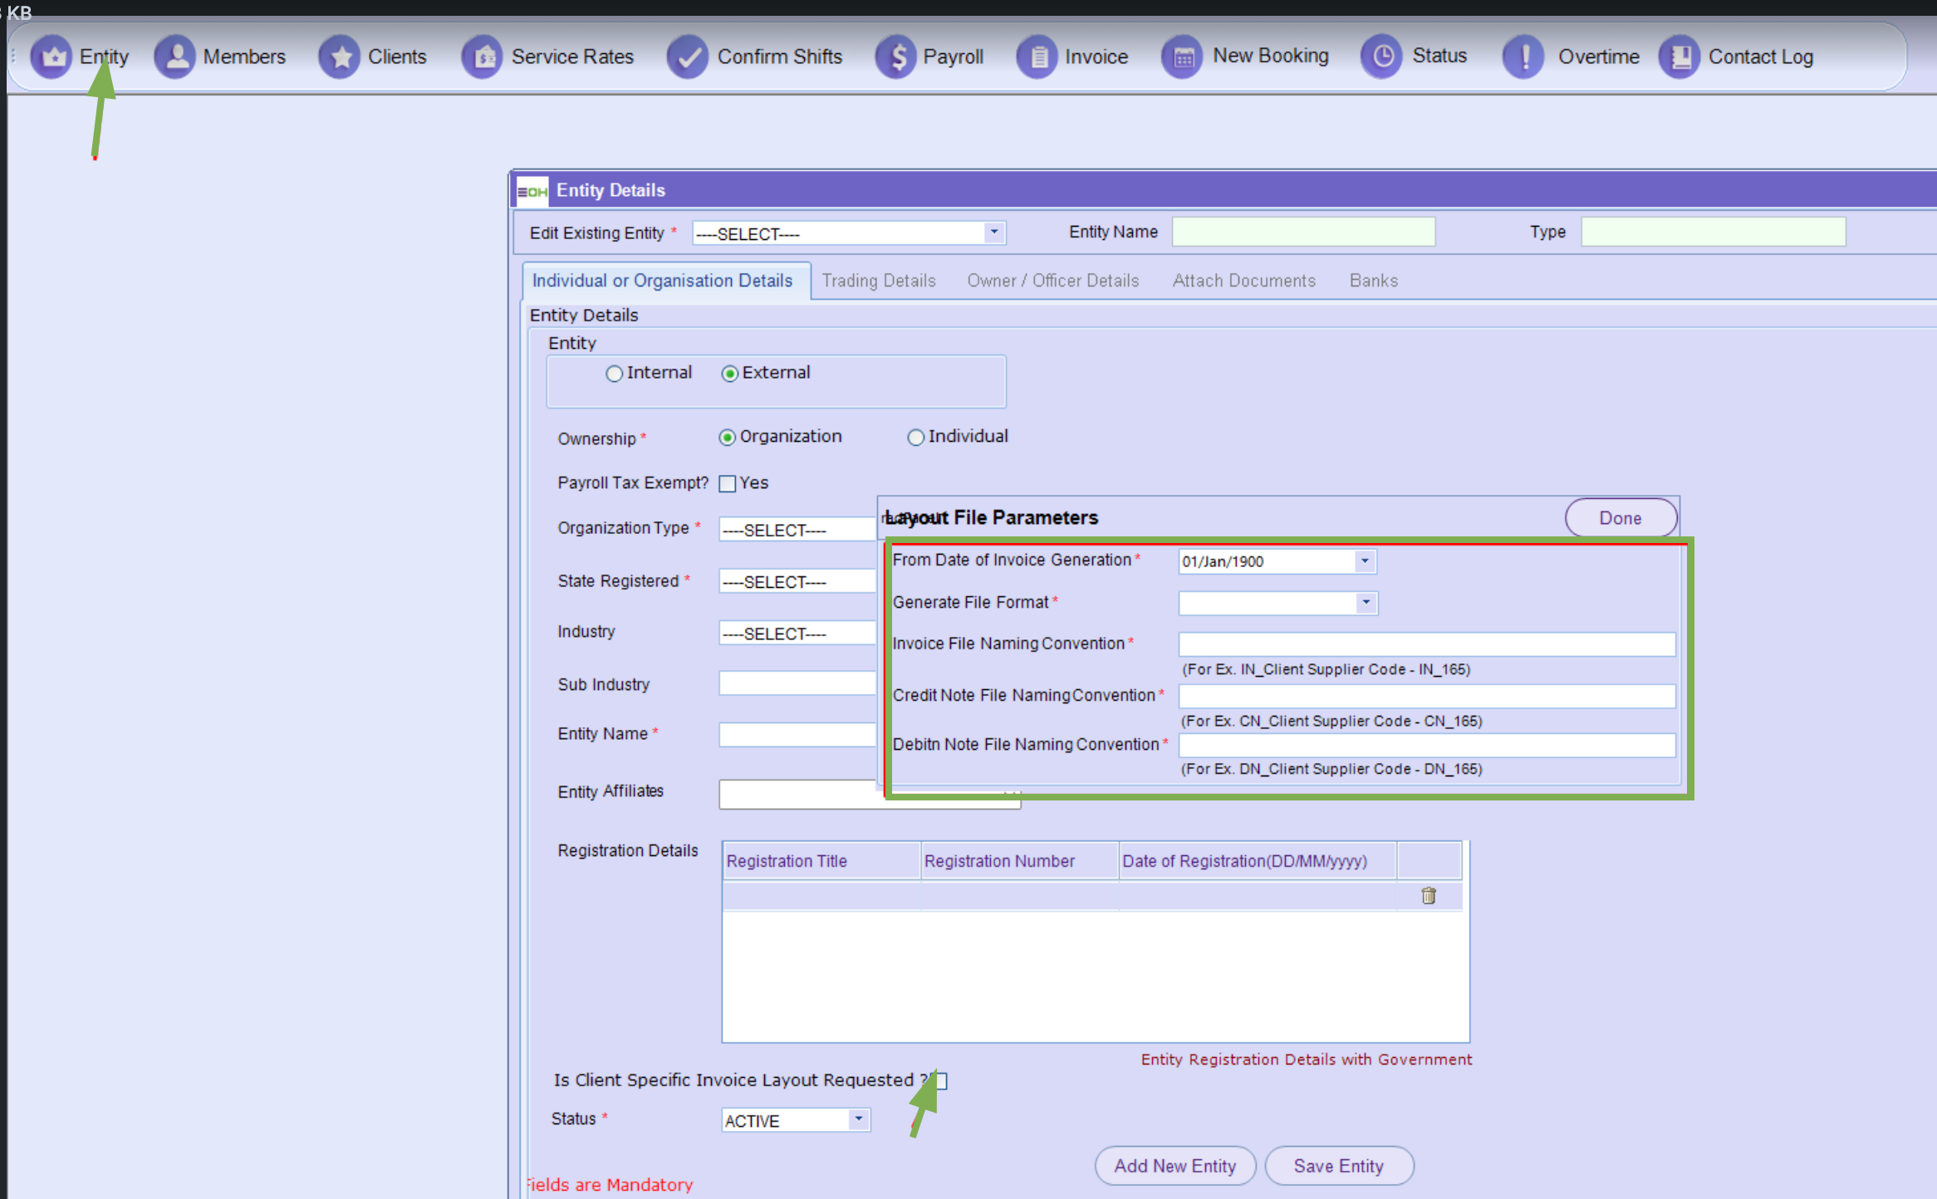Viewport: 1937px width, 1199px height.
Task: Choose Individual ownership option
Action: point(915,438)
